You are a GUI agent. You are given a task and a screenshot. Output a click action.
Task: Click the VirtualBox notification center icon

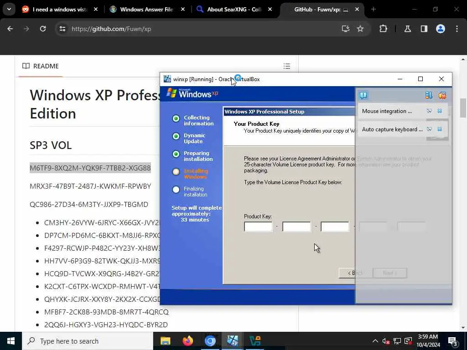coord(363,95)
